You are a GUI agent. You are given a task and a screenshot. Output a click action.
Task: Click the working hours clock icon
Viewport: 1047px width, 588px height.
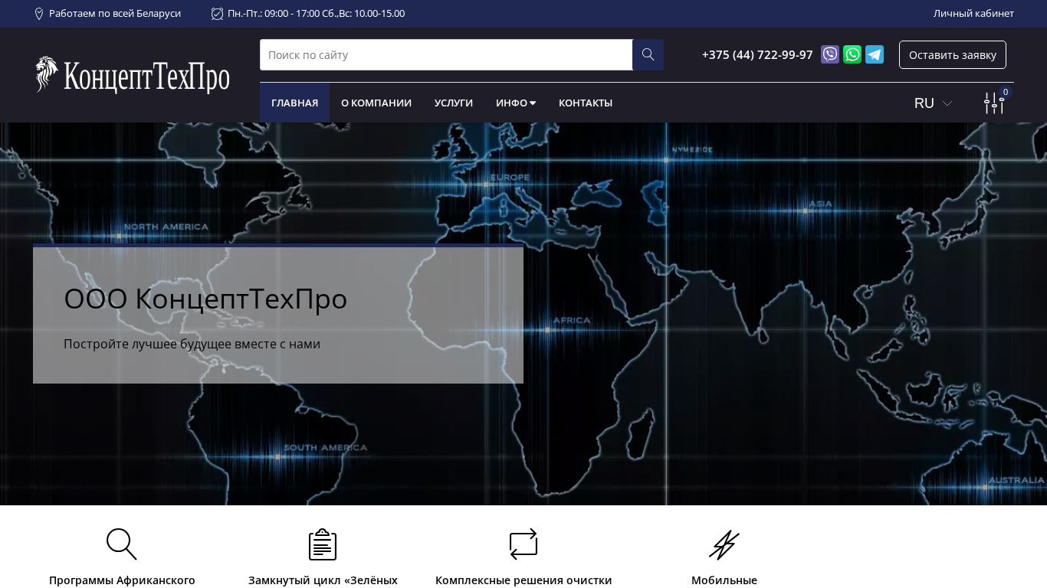click(x=217, y=14)
